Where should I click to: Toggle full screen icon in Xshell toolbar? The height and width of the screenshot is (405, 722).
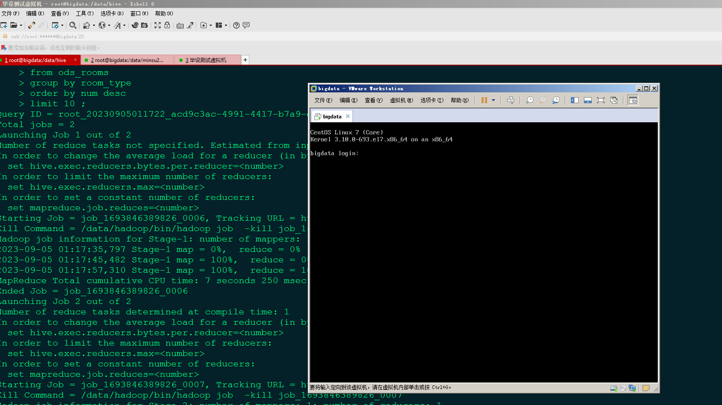click(x=158, y=25)
